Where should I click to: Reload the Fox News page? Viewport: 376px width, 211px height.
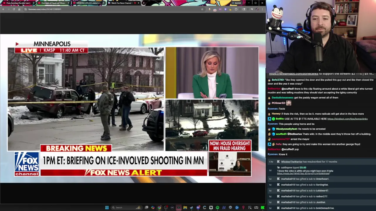tap(14, 9)
